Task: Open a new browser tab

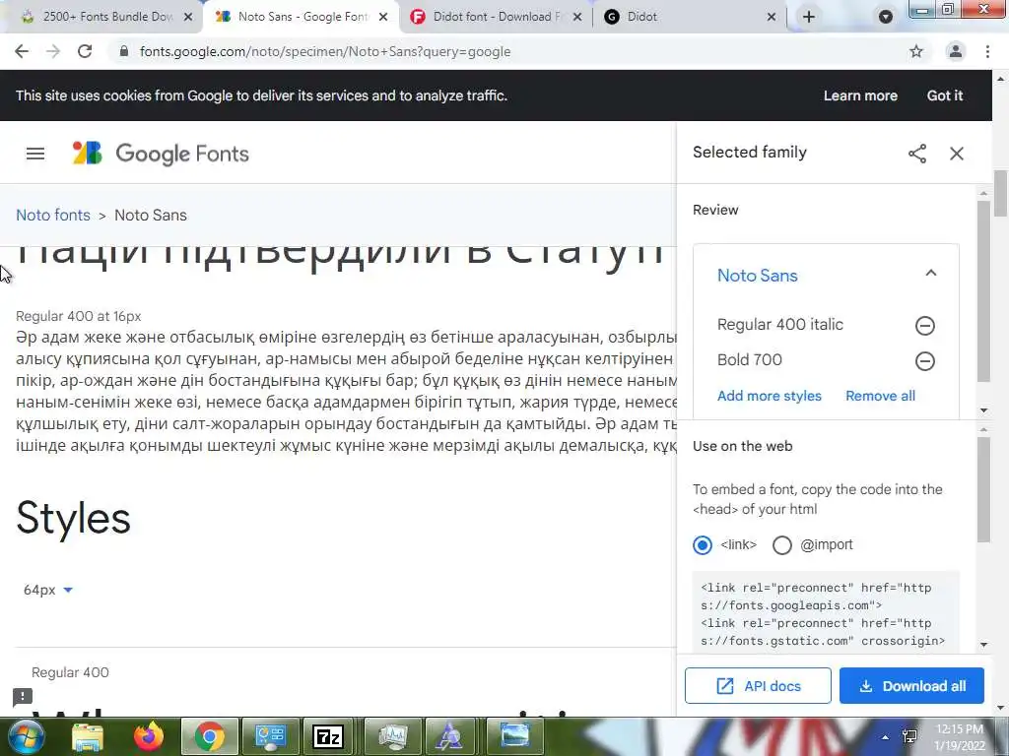Action: click(809, 18)
